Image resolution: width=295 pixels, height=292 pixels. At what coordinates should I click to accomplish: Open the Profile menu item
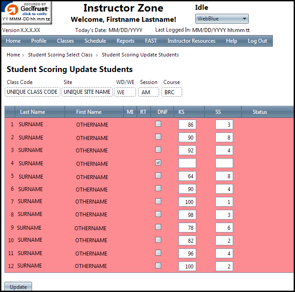click(39, 41)
